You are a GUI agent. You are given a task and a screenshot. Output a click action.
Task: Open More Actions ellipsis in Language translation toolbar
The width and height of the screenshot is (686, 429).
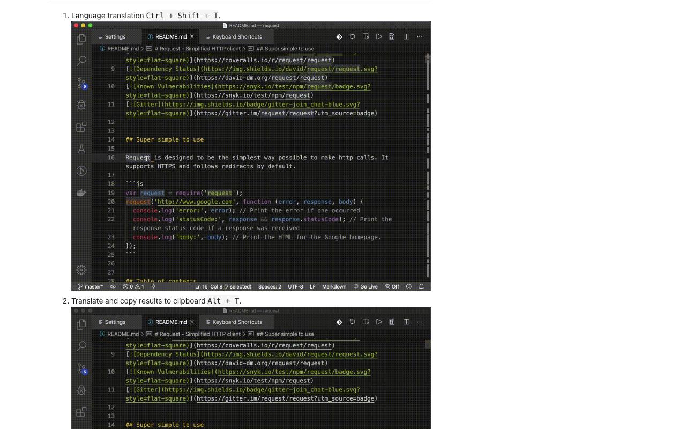420,36
